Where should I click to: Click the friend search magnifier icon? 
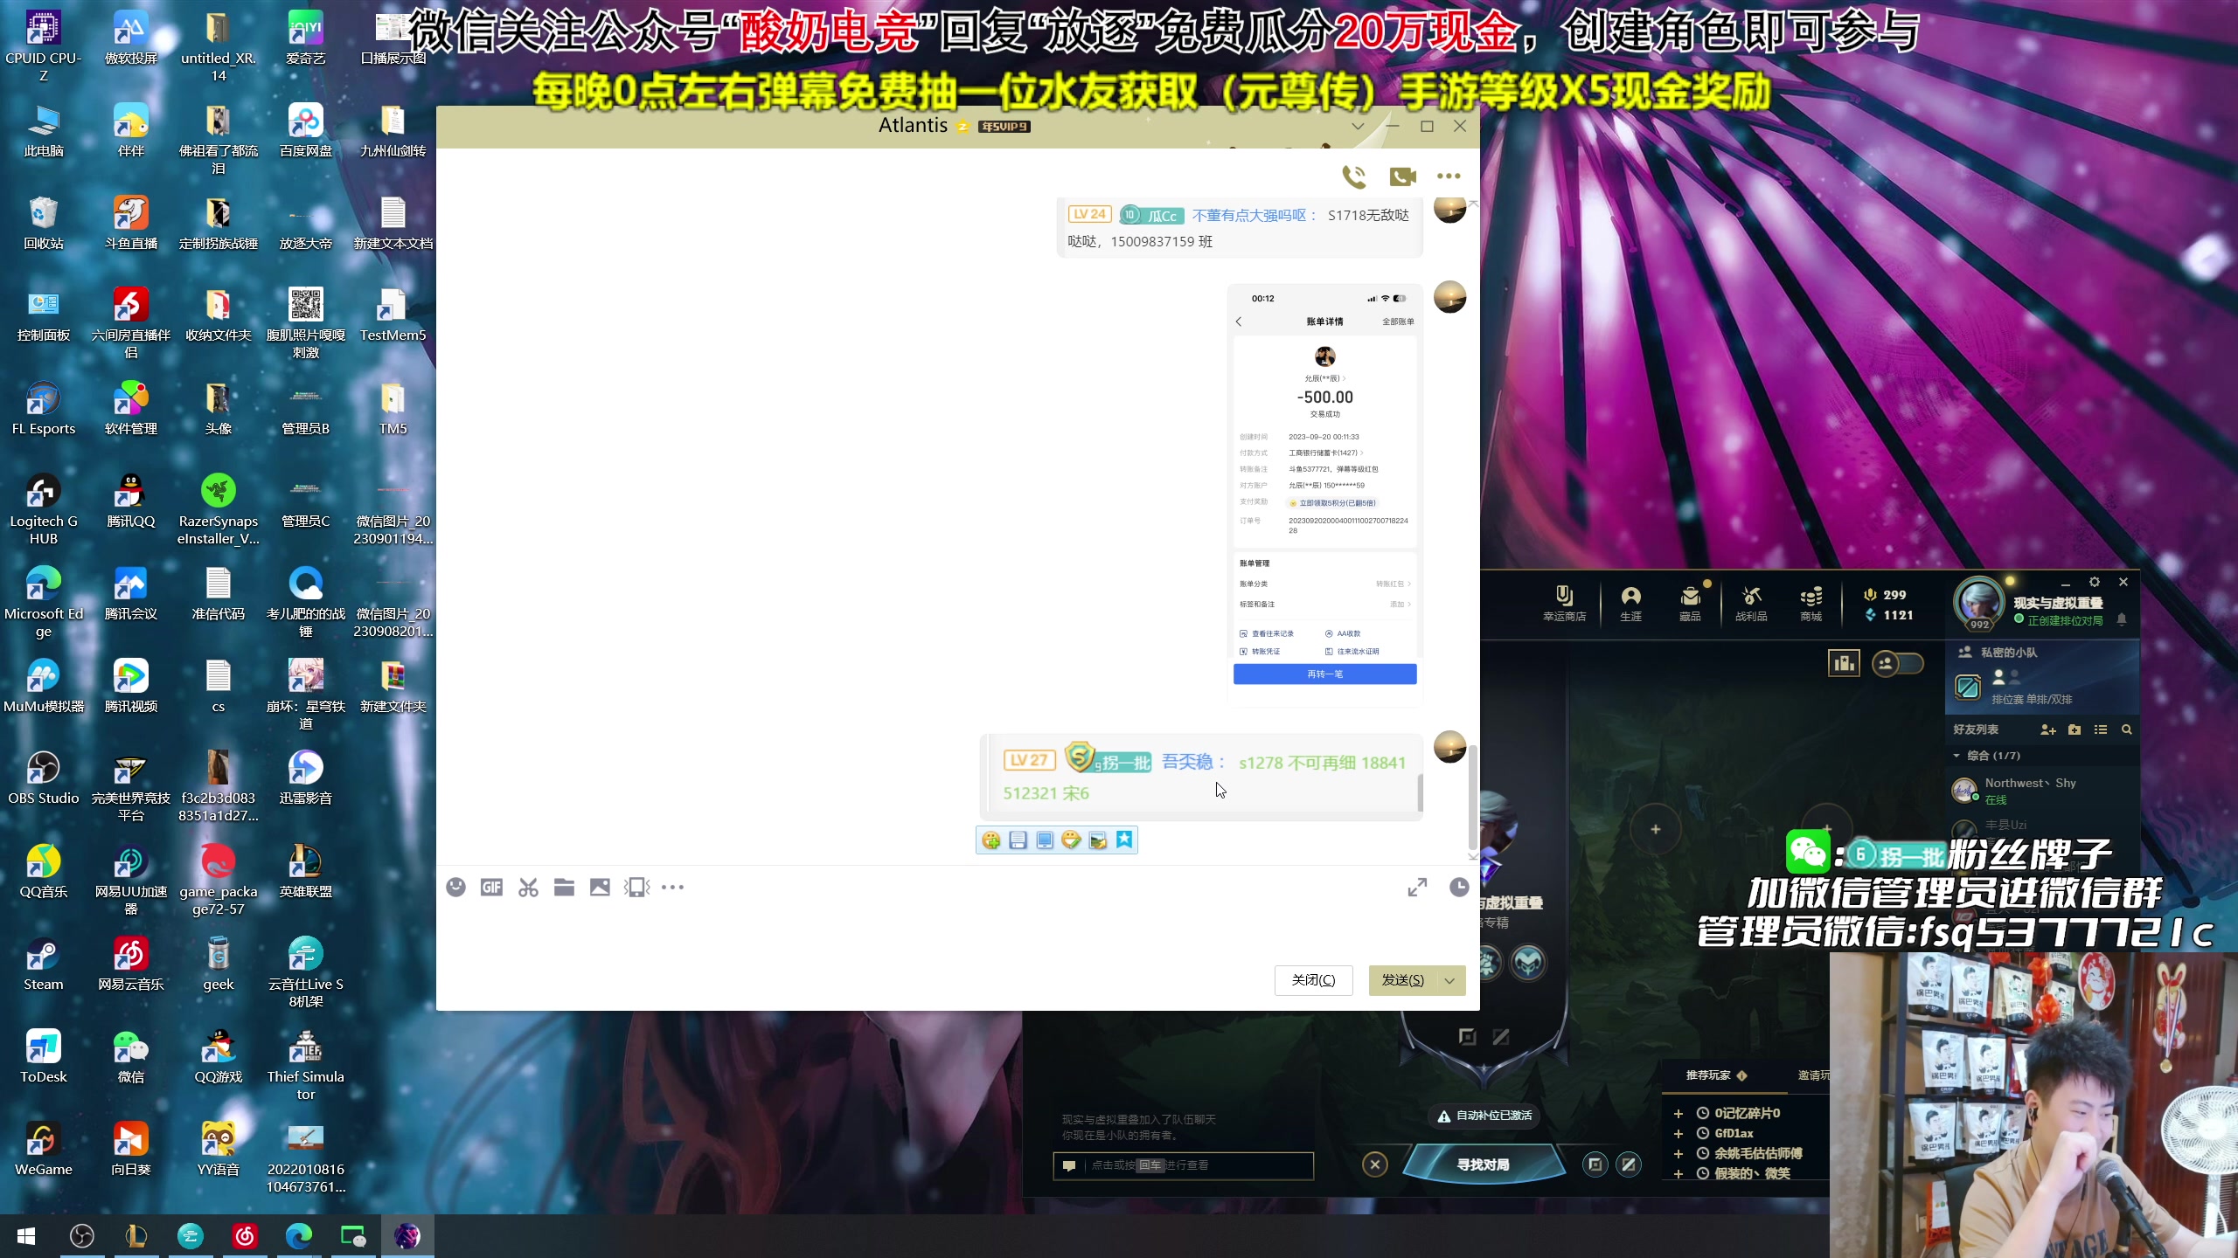(x=2126, y=729)
